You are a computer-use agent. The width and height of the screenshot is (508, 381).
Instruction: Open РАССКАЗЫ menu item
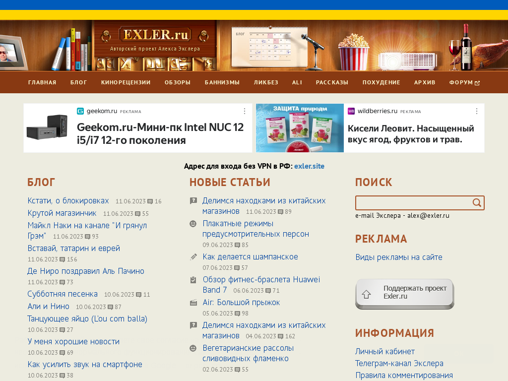332,82
